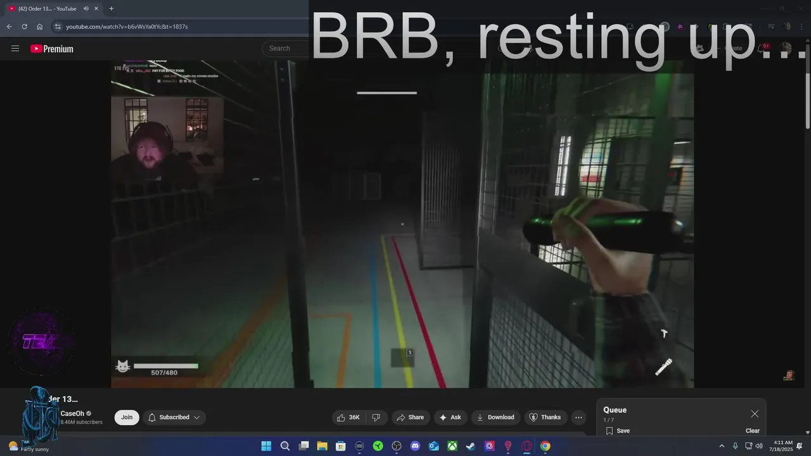
Task: Go back in browser history
Action: click(9, 27)
